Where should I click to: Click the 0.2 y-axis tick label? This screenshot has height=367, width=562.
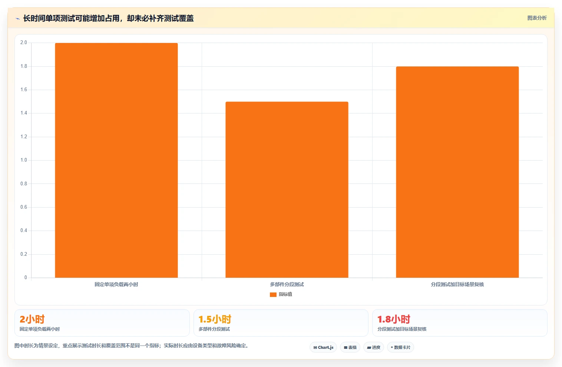click(x=24, y=254)
